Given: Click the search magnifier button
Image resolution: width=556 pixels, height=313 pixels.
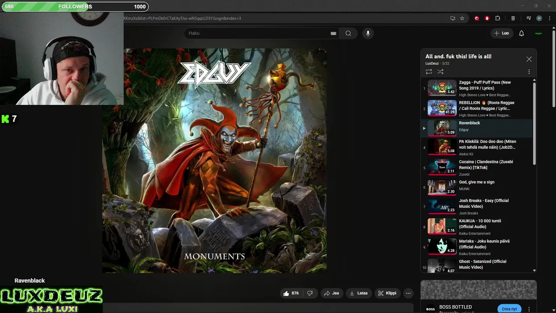Looking at the screenshot, I should 348,33.
